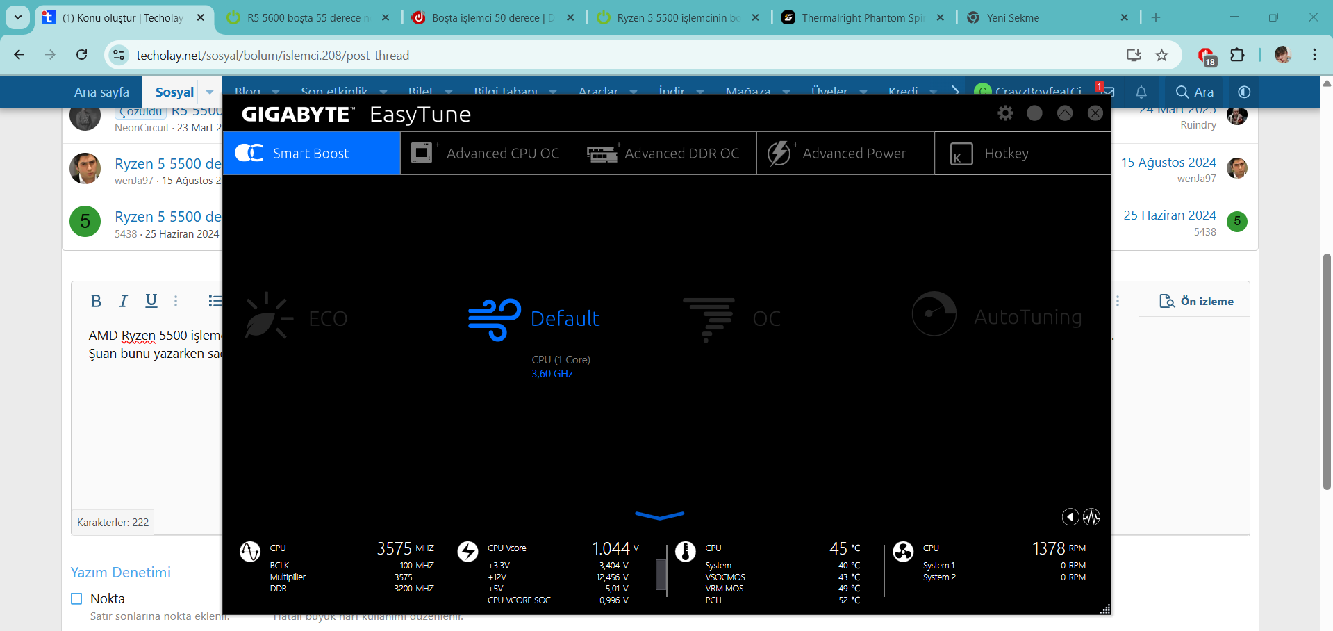Viewport: 1333px width, 631px height.
Task: Click the waveform hardware monitor icon in EasyTune
Action: [1091, 517]
